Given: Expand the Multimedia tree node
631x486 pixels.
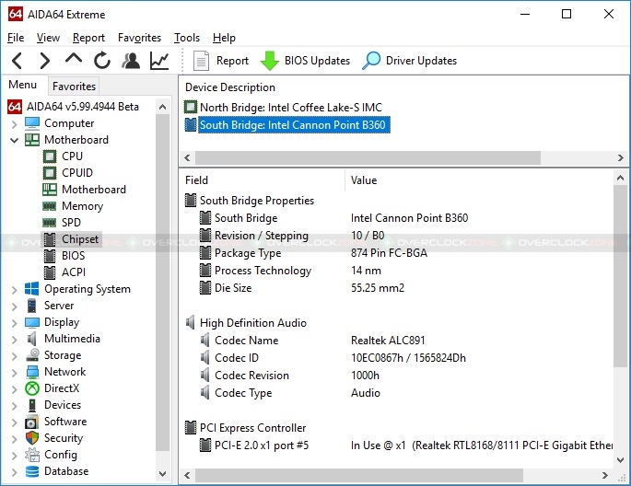Looking at the screenshot, I should 15,340.
